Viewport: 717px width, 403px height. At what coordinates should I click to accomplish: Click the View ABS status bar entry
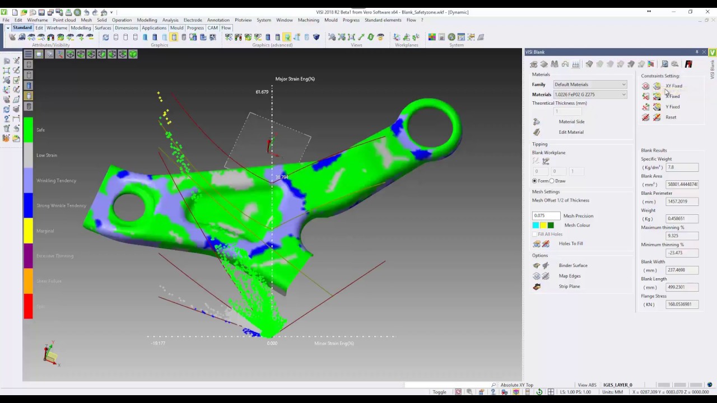click(587, 385)
